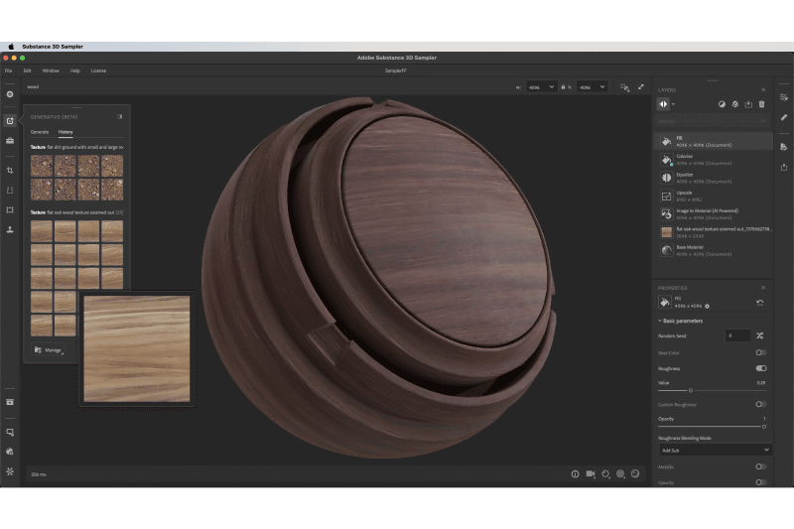The height and width of the screenshot is (529, 794).
Task: Select the Colorize layer
Action: 715,160
